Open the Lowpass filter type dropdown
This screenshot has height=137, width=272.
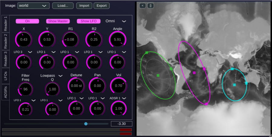click(51, 76)
